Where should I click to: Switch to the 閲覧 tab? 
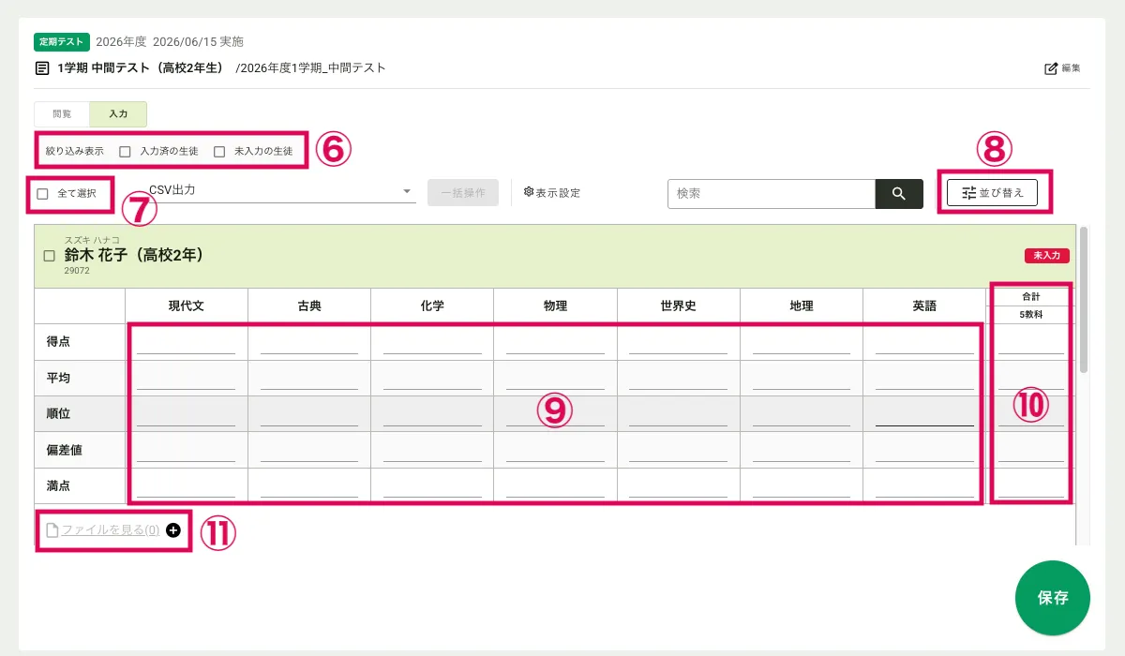(x=62, y=114)
